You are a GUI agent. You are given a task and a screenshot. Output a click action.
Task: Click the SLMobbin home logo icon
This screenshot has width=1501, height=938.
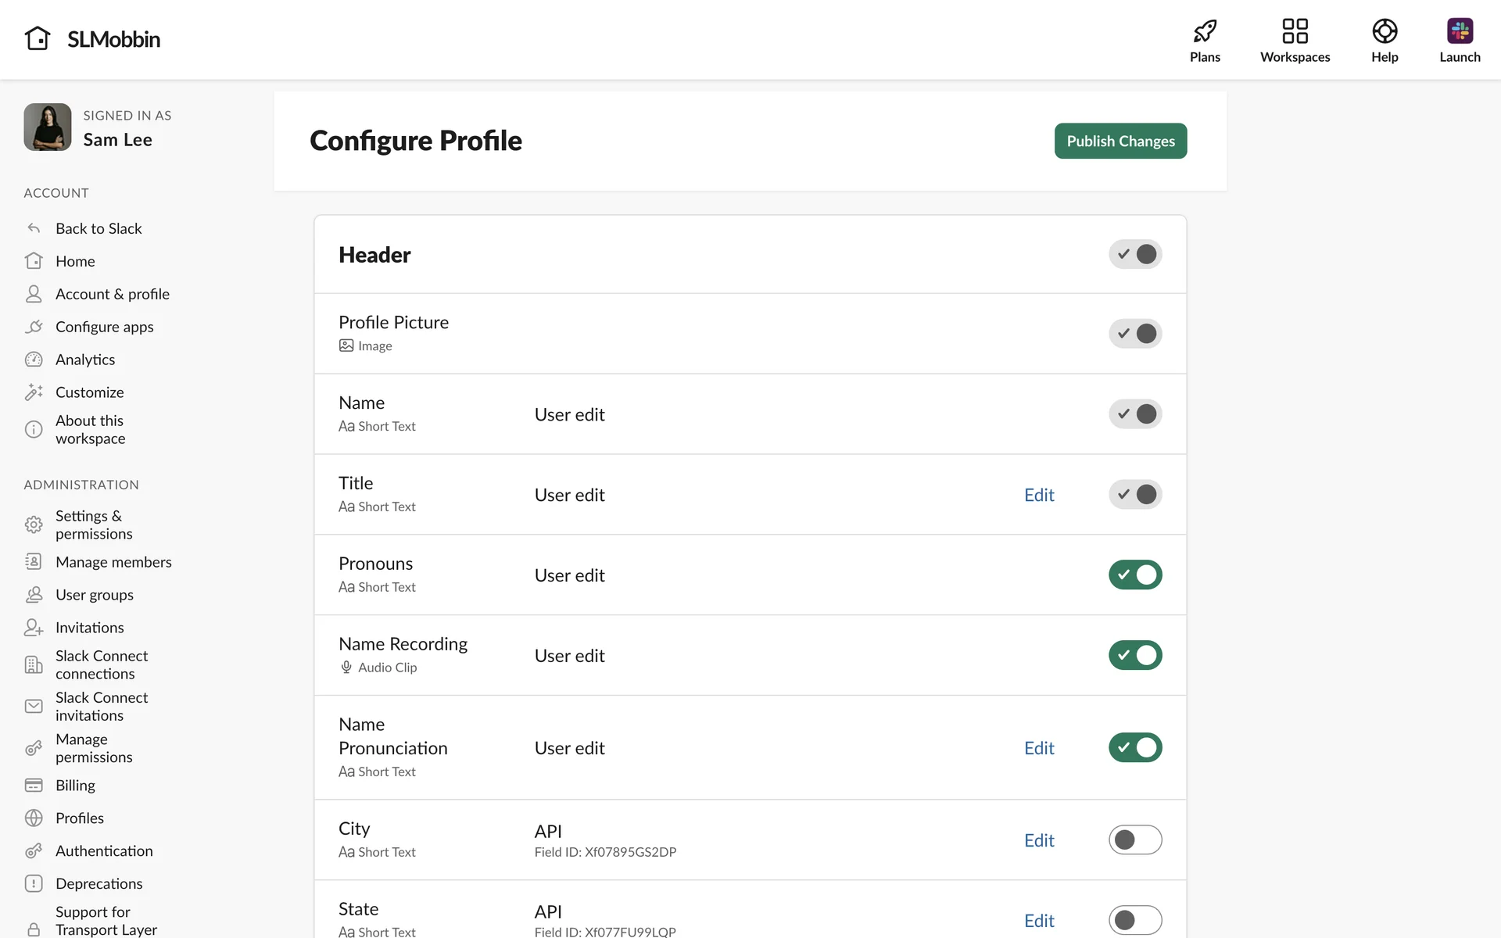point(38,38)
